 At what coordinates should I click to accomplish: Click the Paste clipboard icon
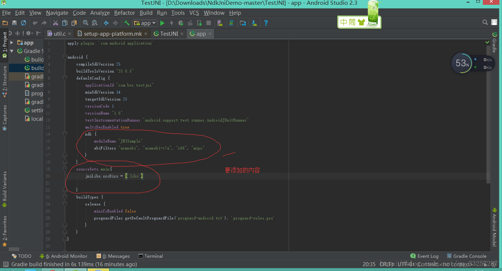click(74, 23)
